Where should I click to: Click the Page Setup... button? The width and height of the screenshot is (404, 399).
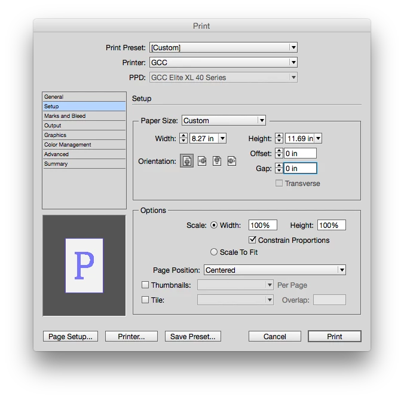point(71,336)
